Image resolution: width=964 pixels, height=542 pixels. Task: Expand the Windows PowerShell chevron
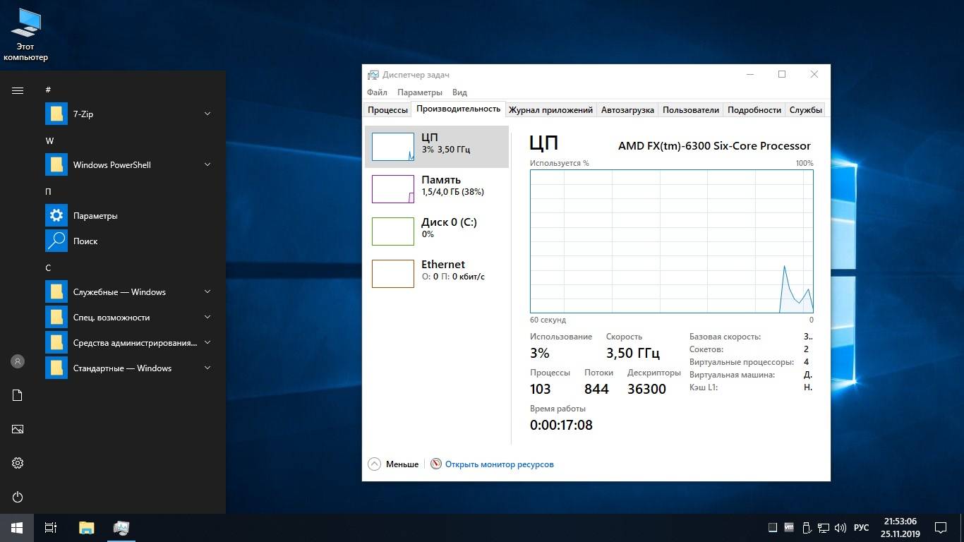pos(207,164)
